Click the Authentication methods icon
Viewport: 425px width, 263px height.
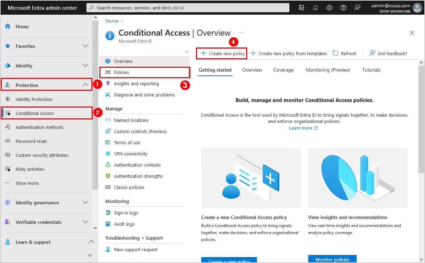(8, 127)
